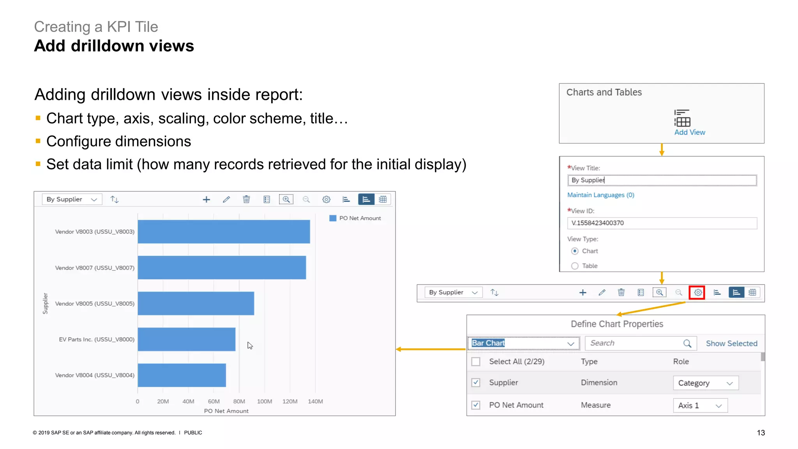Click the search magnifier in Define Chart Properties
Image resolution: width=798 pixels, height=449 pixels.
(687, 343)
